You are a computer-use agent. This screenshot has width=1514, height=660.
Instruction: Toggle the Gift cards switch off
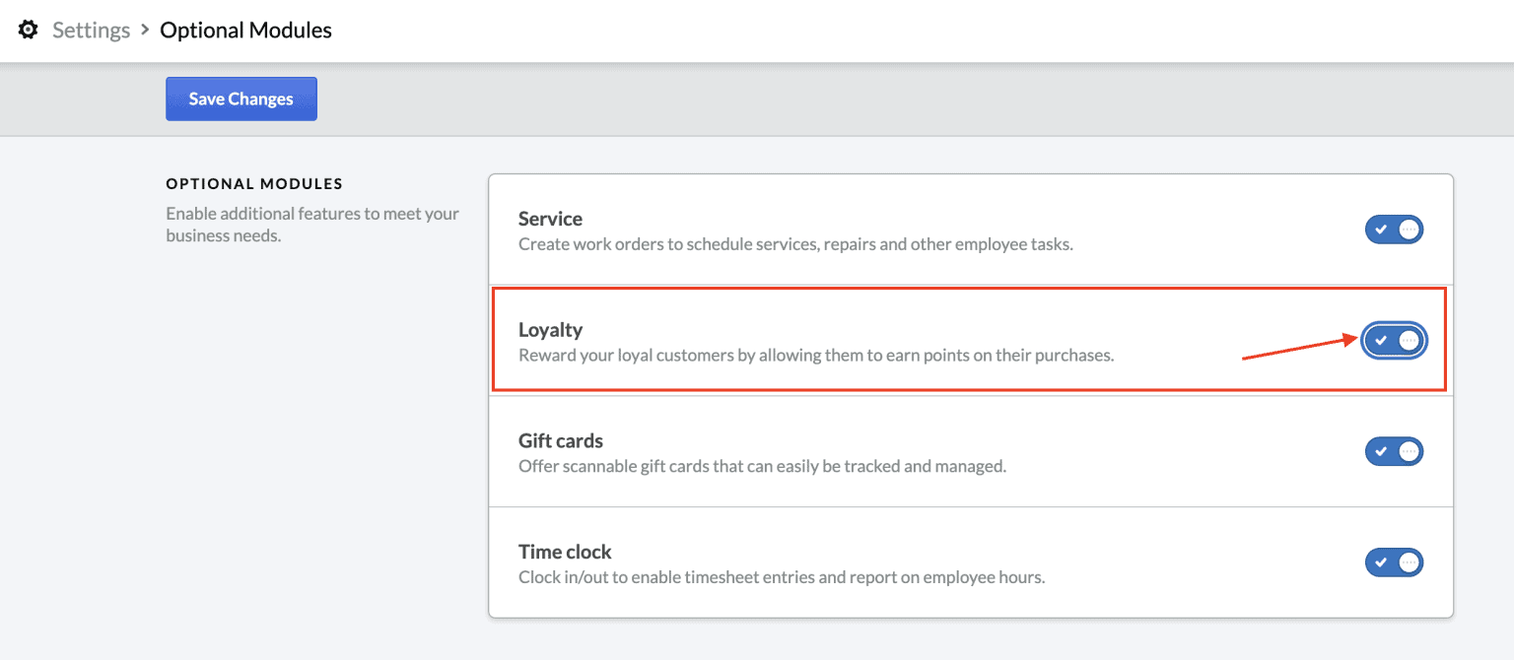[1394, 451]
